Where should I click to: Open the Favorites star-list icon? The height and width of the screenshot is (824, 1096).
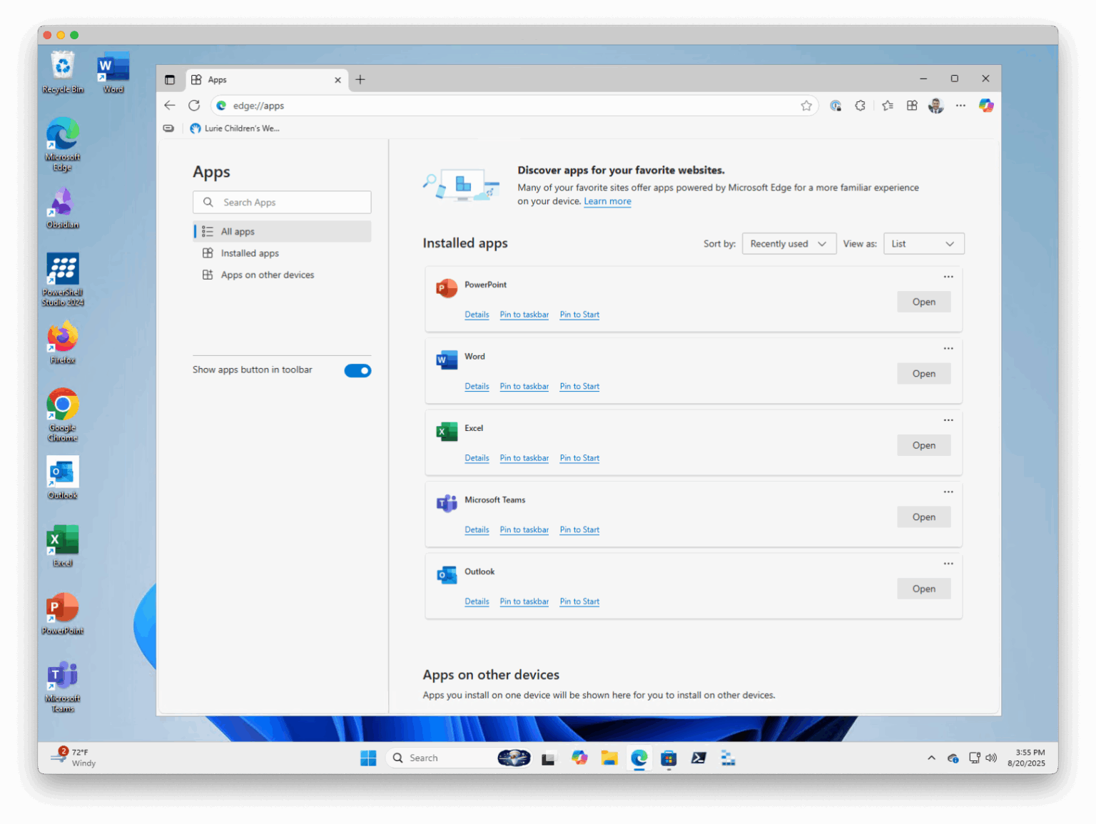point(887,105)
